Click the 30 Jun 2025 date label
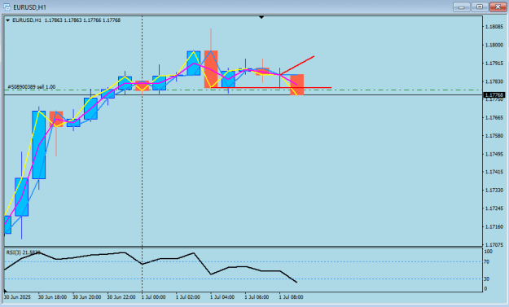The image size is (509, 307). point(17,297)
